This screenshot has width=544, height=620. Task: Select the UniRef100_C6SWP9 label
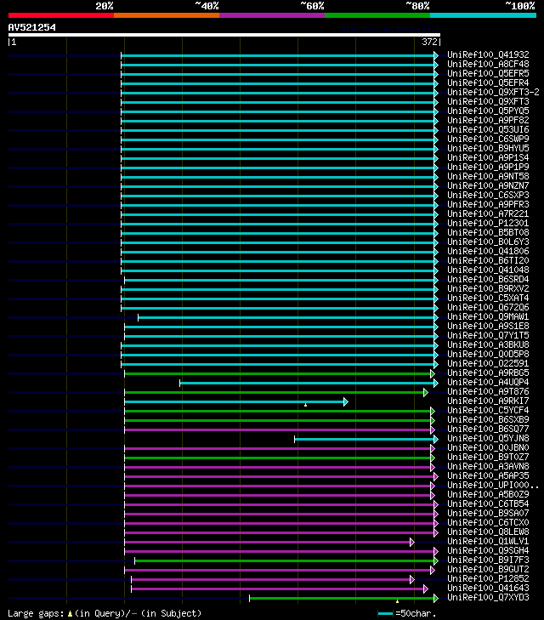(x=488, y=139)
